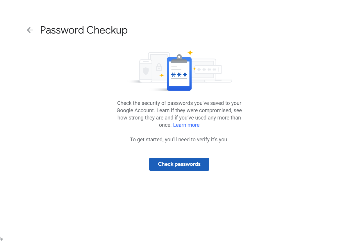The width and height of the screenshot is (348, 241).
Task: Click the asterisks on the clipboard graphic
Action: [x=179, y=75]
